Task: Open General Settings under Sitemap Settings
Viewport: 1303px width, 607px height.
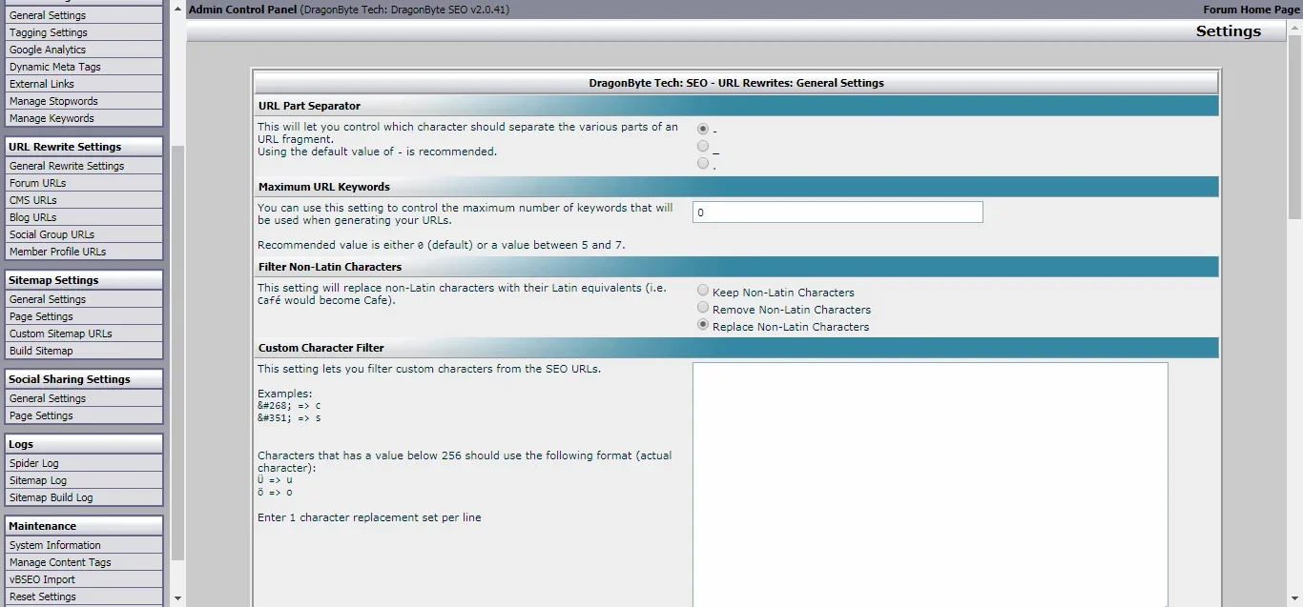Action: click(83, 299)
